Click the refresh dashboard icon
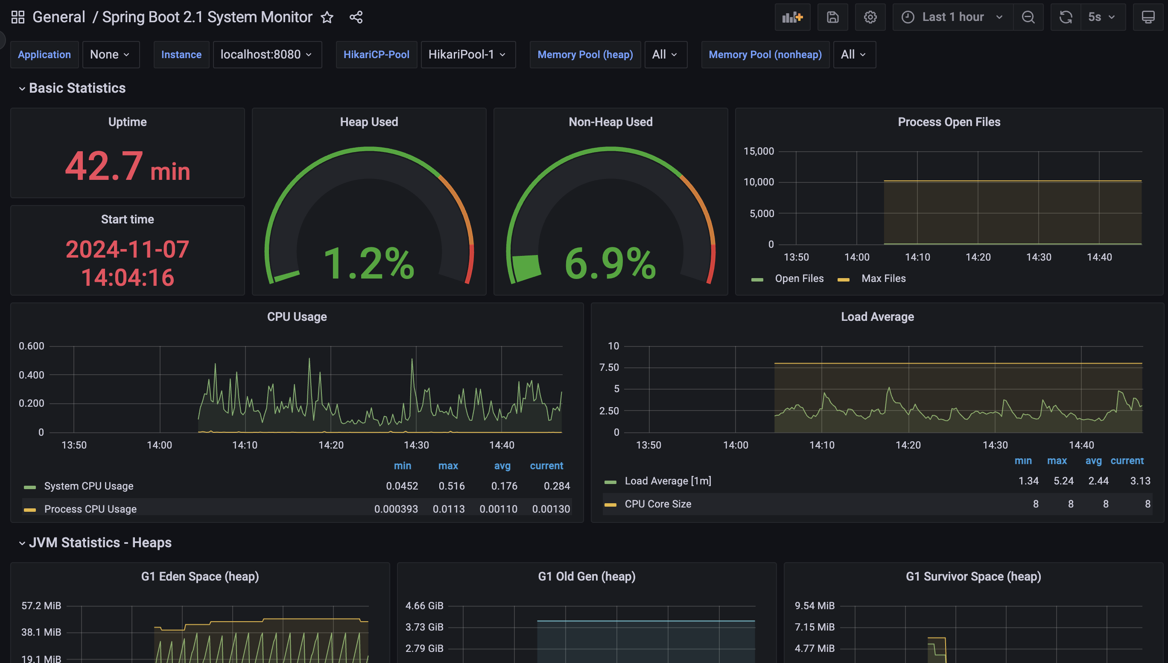This screenshot has width=1168, height=663. (1065, 18)
